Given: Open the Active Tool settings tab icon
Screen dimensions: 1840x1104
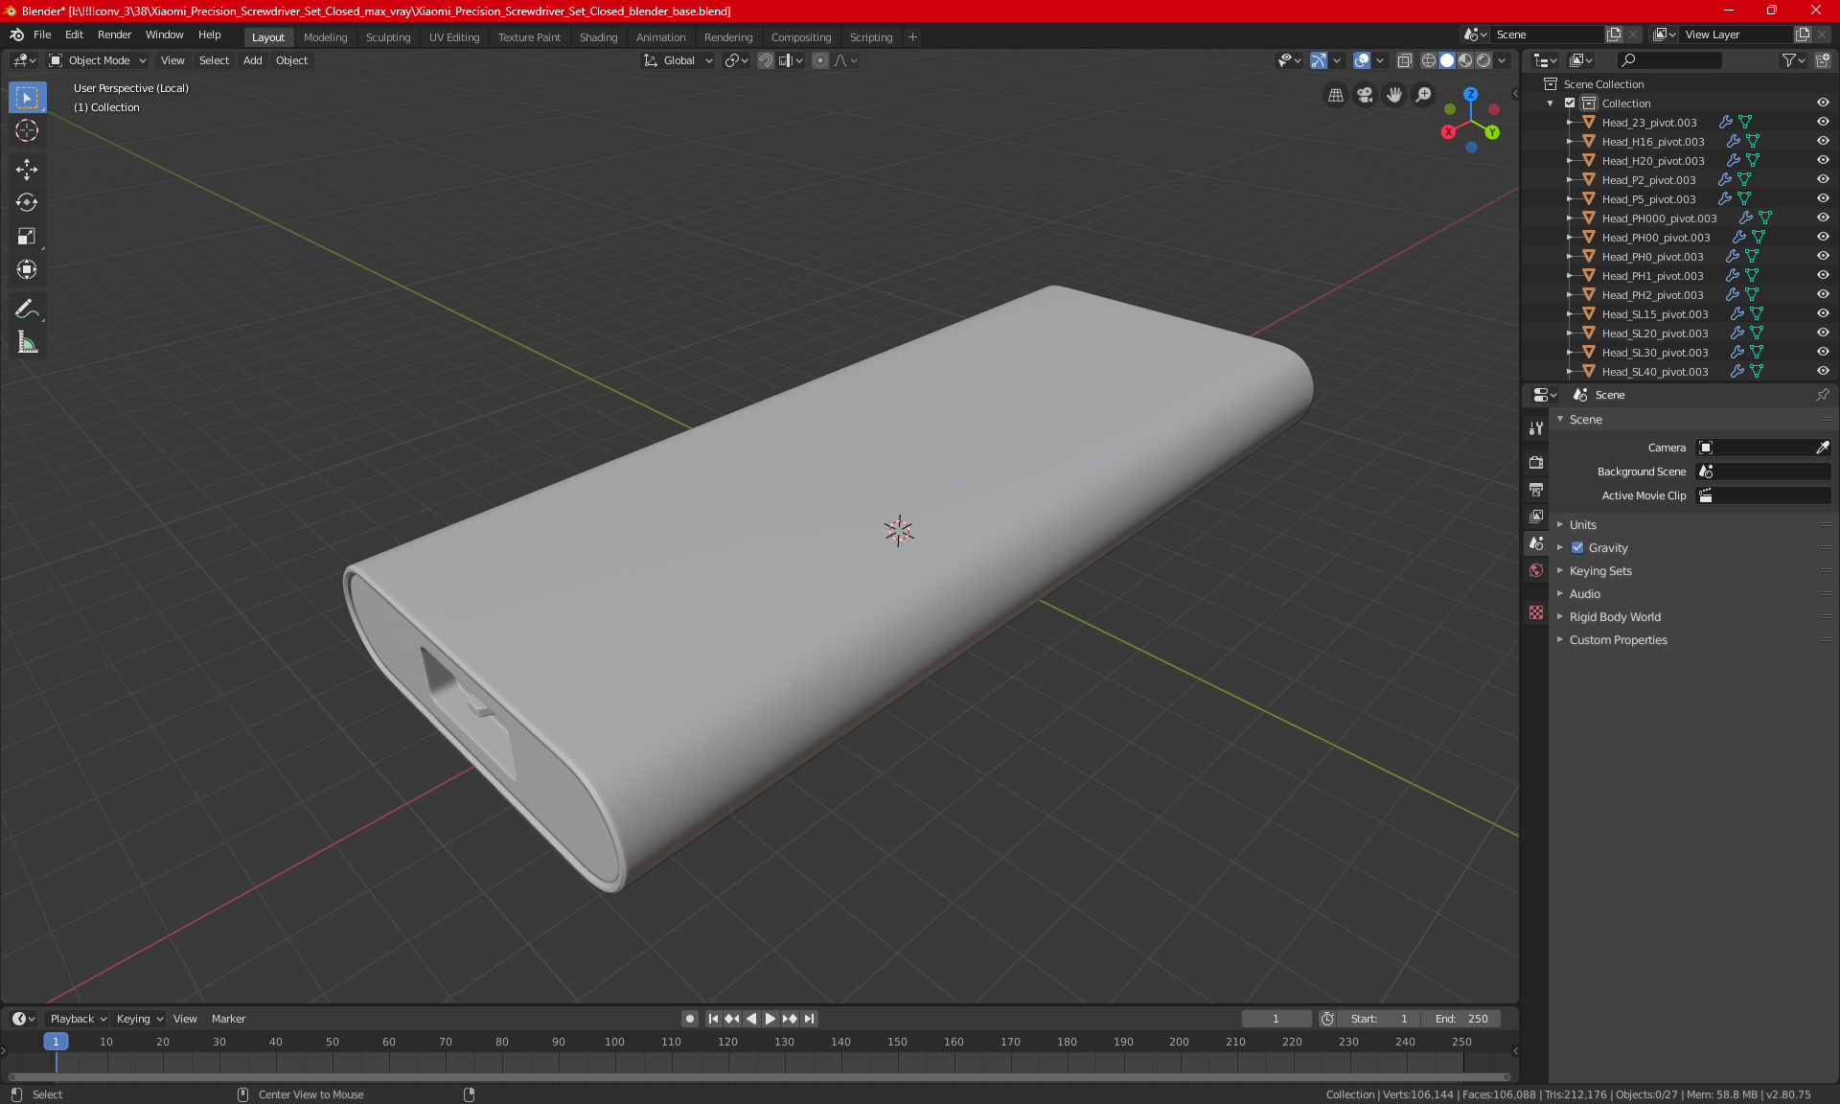Looking at the screenshot, I should point(1536,428).
